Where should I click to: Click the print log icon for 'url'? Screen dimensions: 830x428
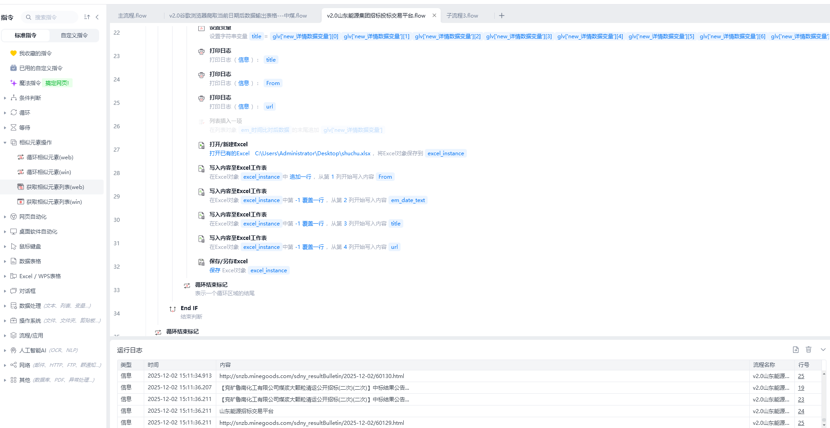(201, 98)
